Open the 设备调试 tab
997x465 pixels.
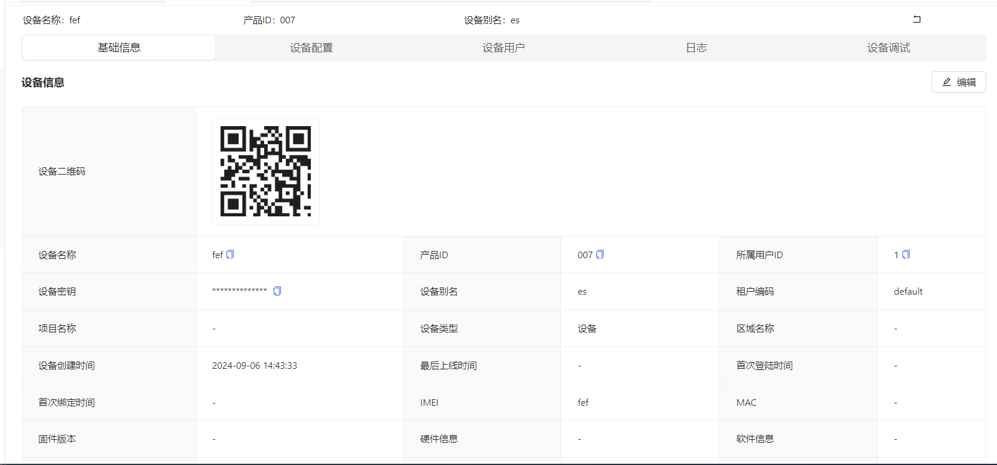889,48
